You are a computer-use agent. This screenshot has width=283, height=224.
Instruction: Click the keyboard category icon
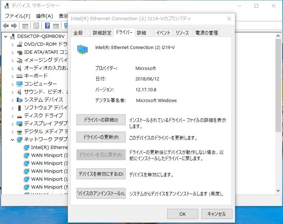pos(19,76)
